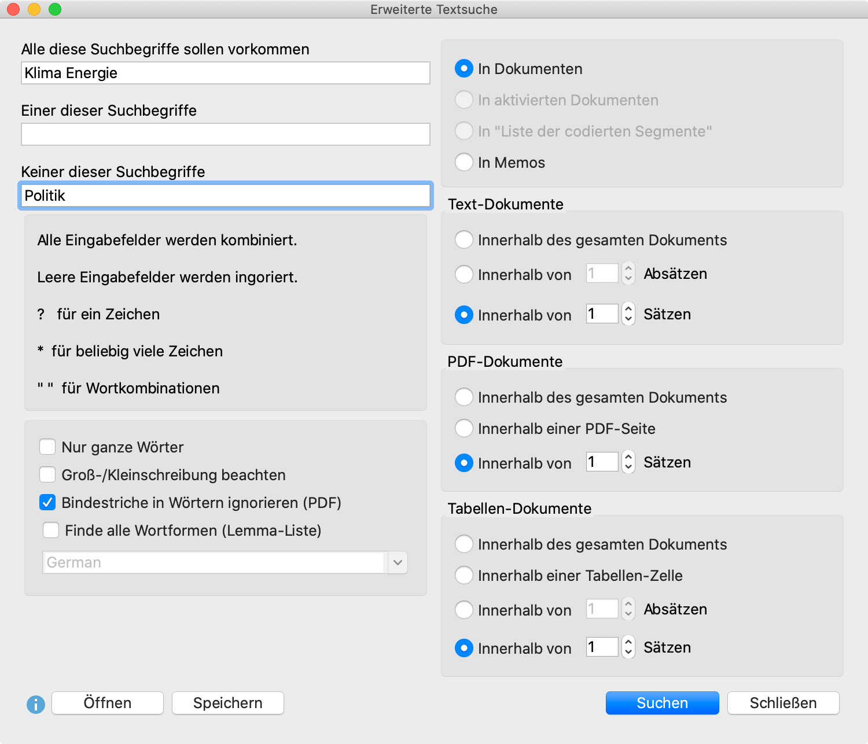Screen dimensions: 868x744
Task: Click the 'Öffnen' button
Action: pyautogui.click(x=108, y=703)
